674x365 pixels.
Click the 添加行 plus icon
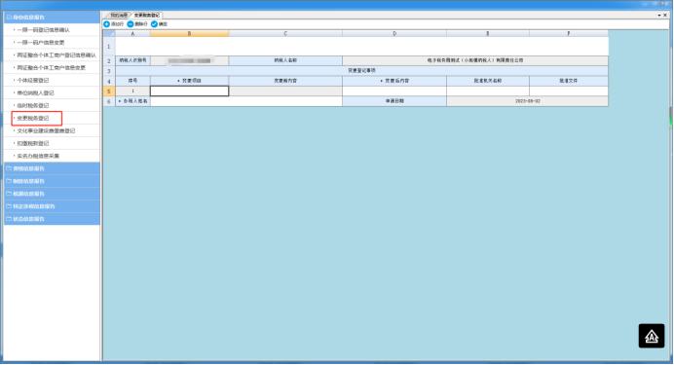pos(106,24)
